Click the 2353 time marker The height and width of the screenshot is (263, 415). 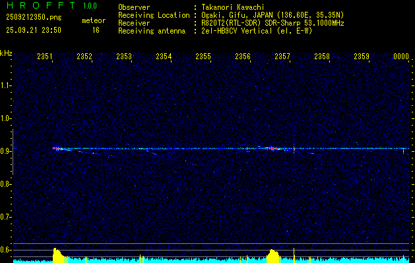point(124,57)
